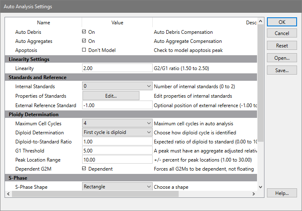Click the Internal Standards row label
Image resolution: width=302 pixels, height=211 pixels.
click(35, 87)
